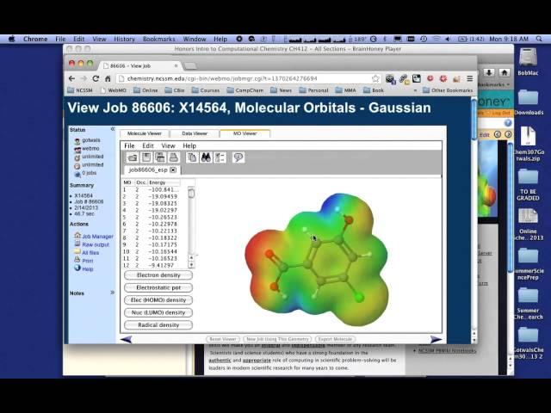
Task: Open the Courses bookmarks folder
Action: [206, 90]
